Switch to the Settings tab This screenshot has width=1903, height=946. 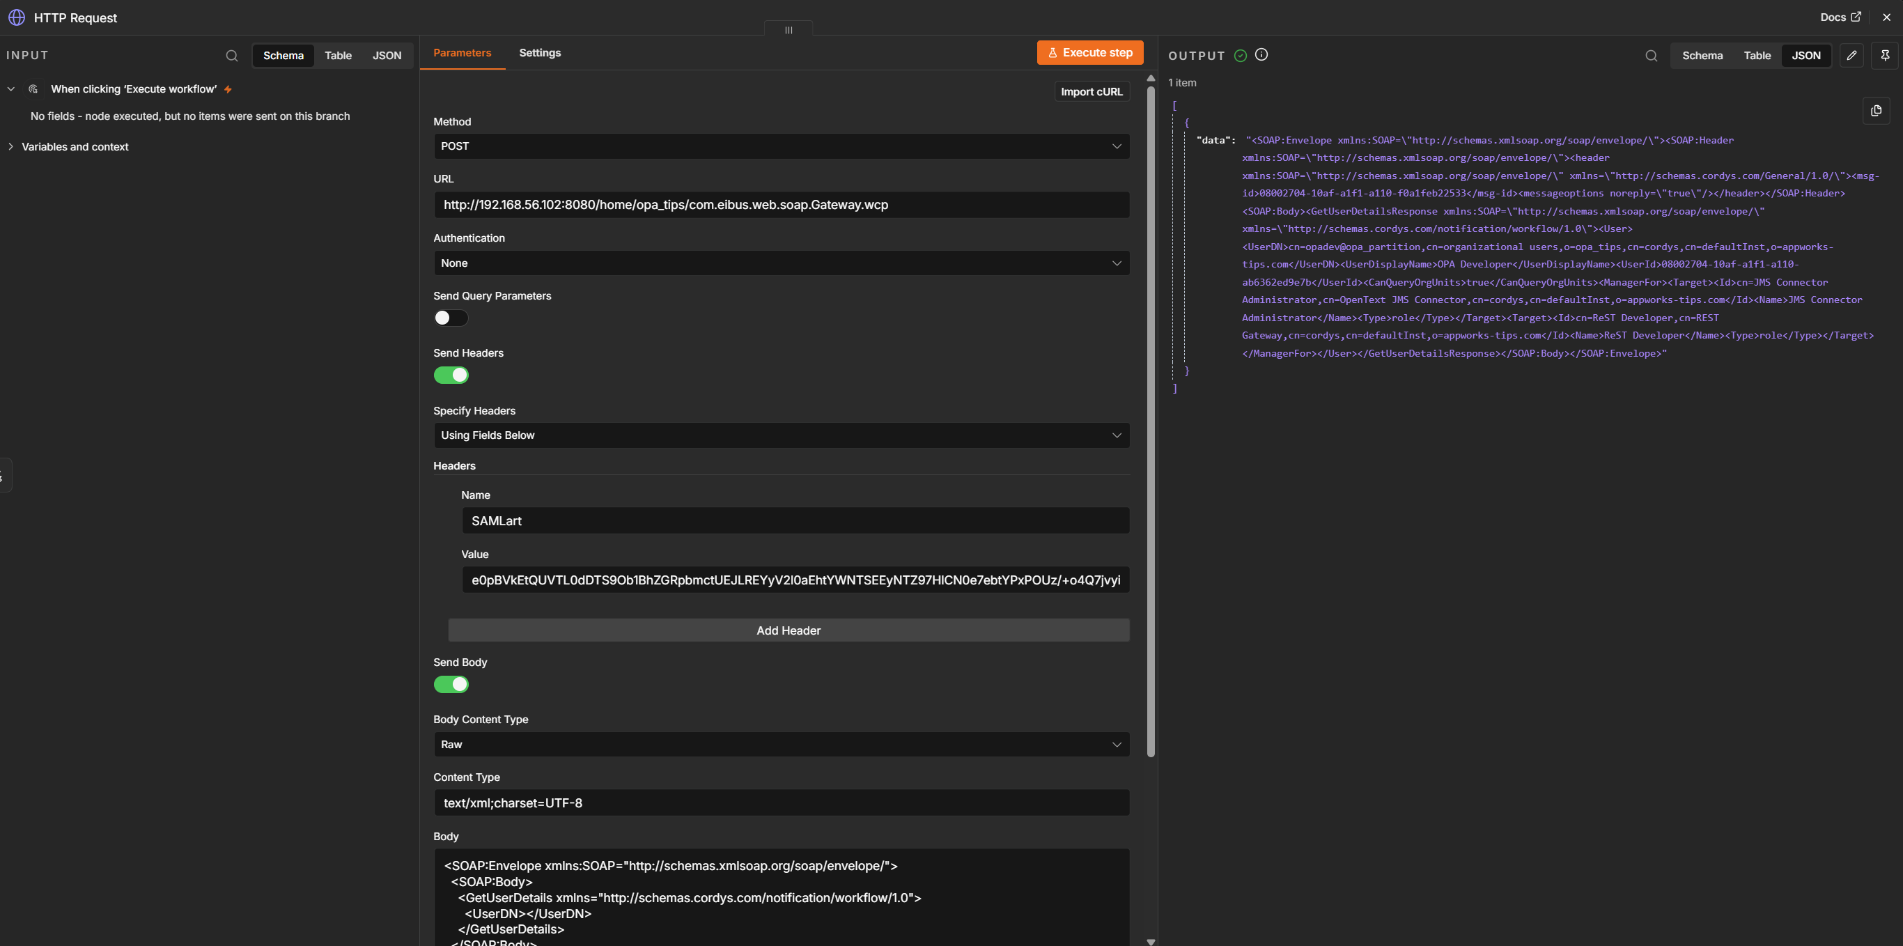(540, 53)
